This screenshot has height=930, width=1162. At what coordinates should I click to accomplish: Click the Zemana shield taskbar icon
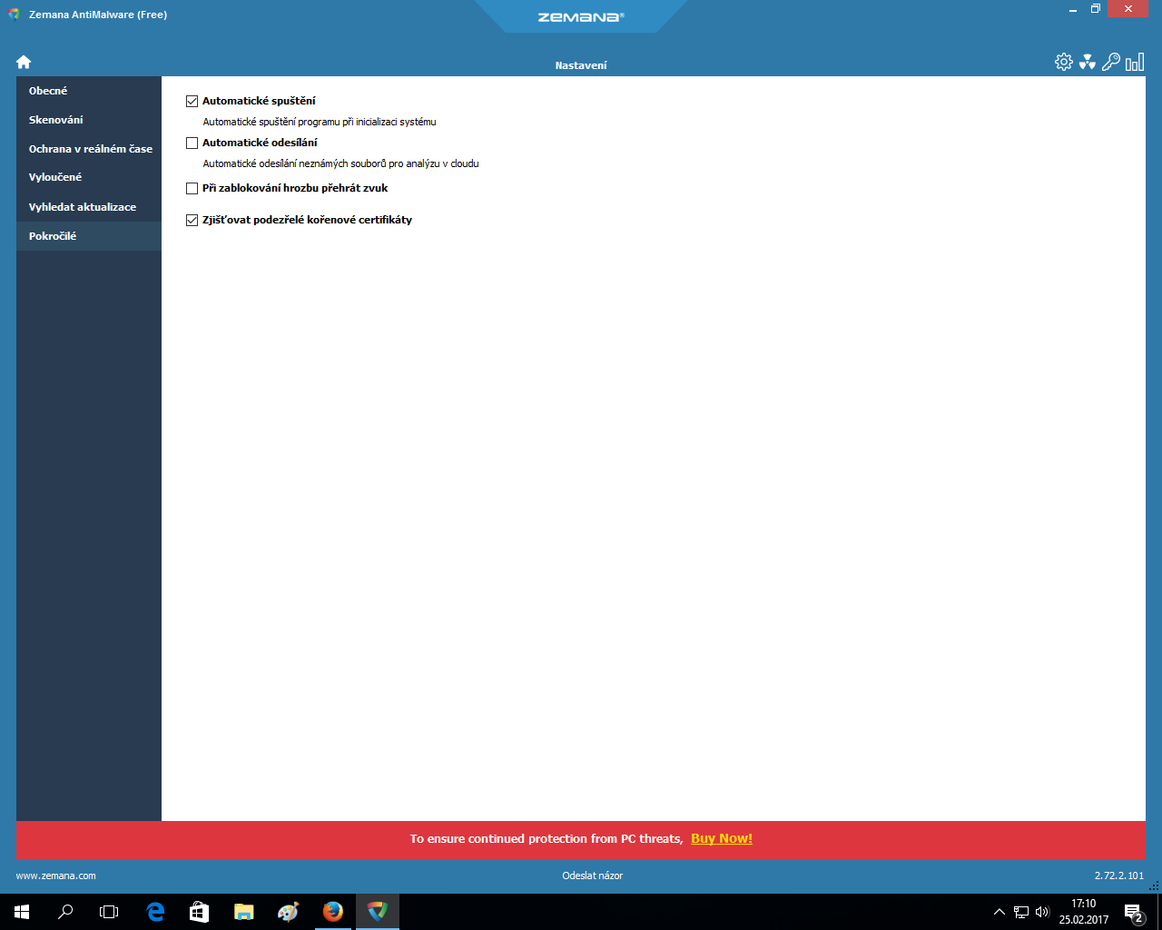[377, 912]
